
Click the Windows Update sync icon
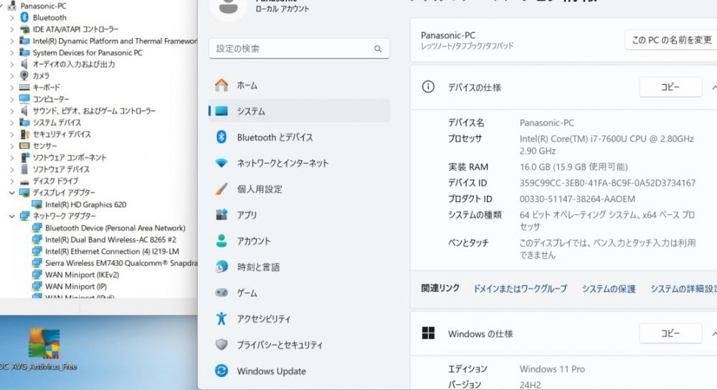coord(222,371)
